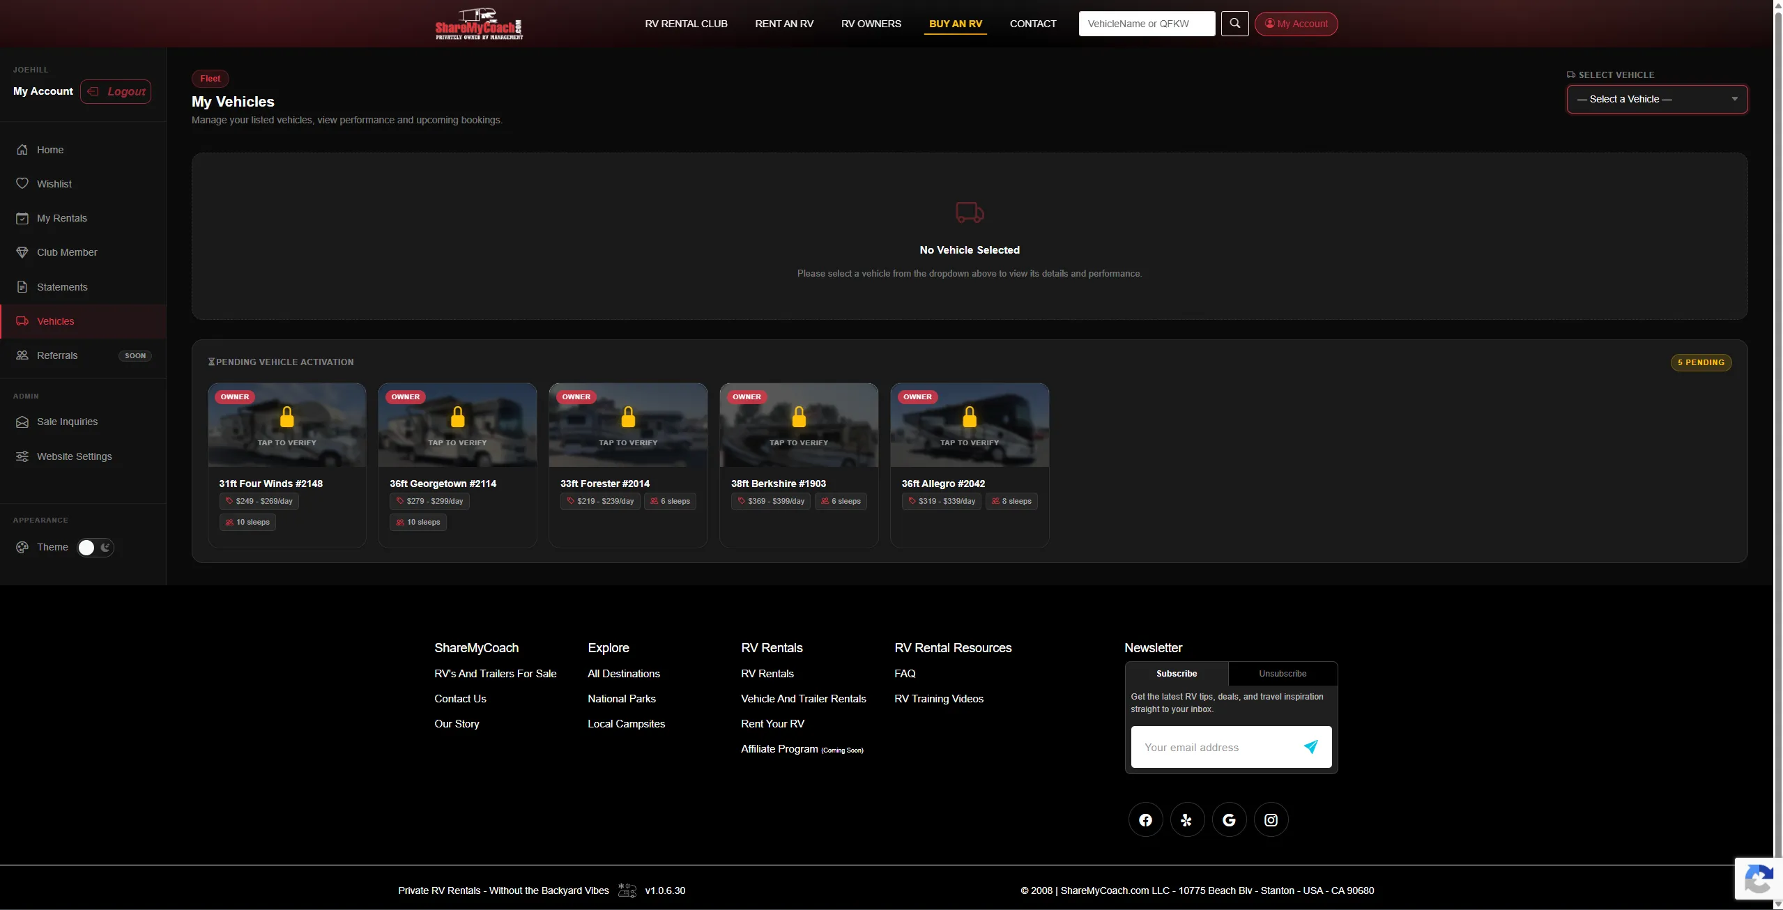Click the 36ft Georgetown #2114 title
The height and width of the screenshot is (910, 1783).
(443, 484)
